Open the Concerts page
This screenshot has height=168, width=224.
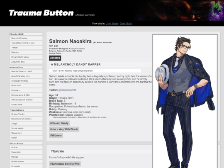click(x=26, y=166)
